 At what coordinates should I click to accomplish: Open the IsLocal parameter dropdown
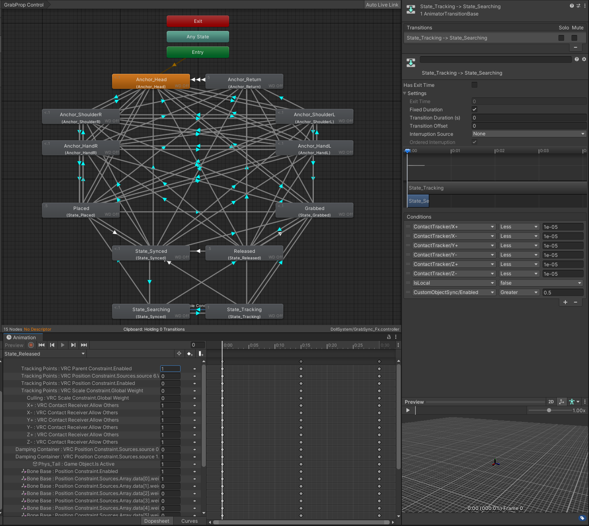click(454, 283)
